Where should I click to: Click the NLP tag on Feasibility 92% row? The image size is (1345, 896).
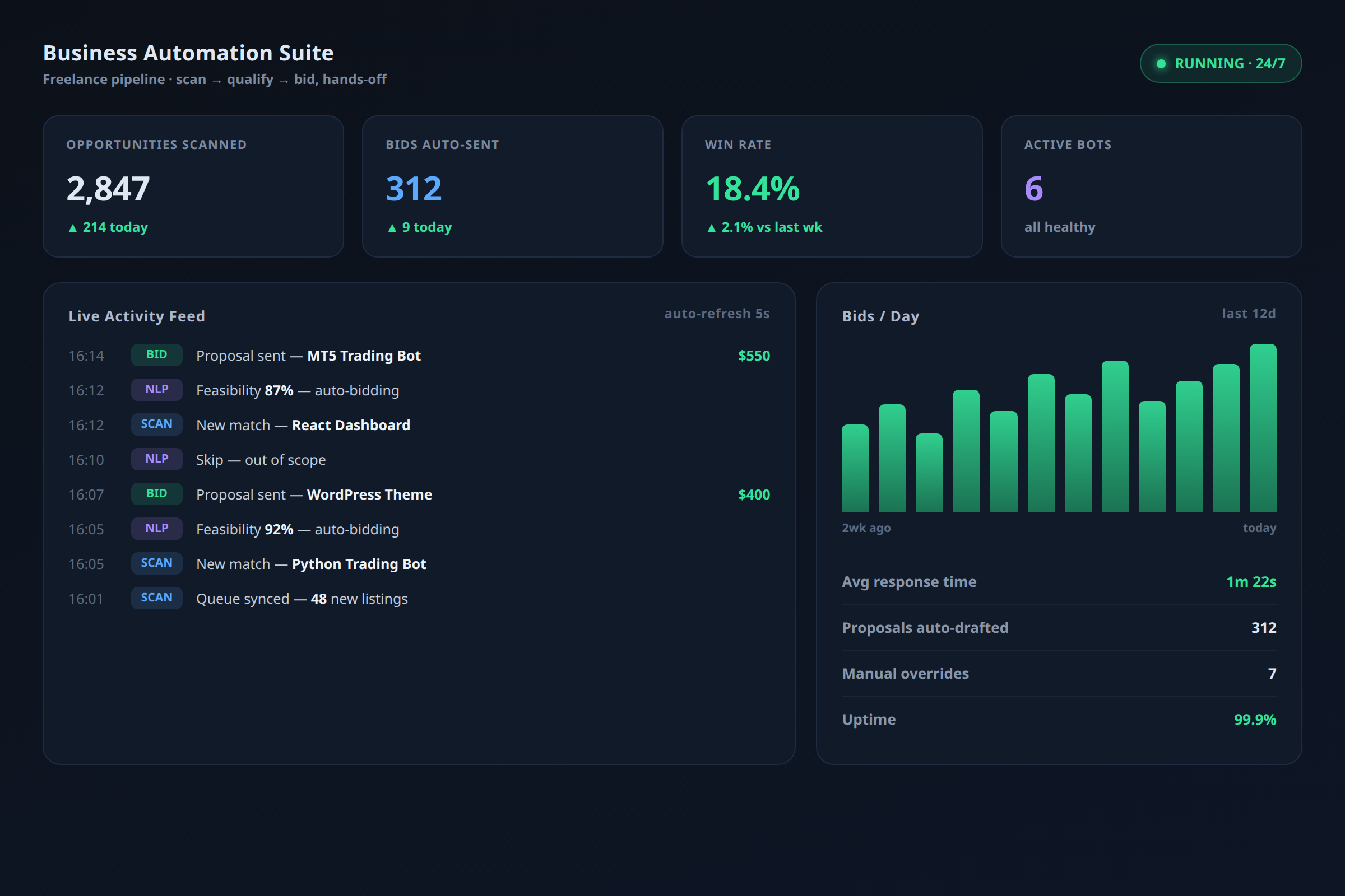[157, 529]
